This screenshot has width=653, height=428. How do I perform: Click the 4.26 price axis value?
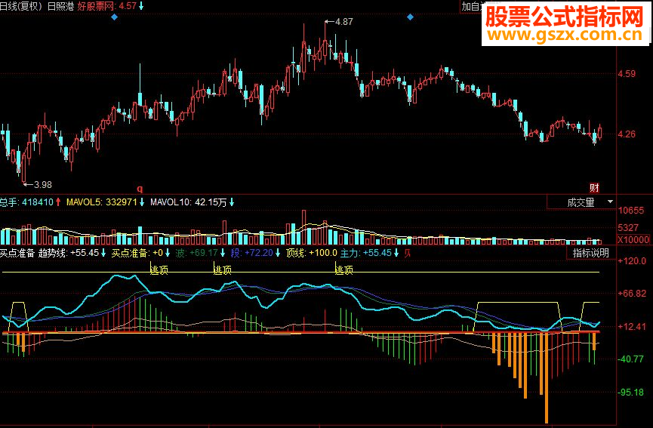[x=627, y=134]
